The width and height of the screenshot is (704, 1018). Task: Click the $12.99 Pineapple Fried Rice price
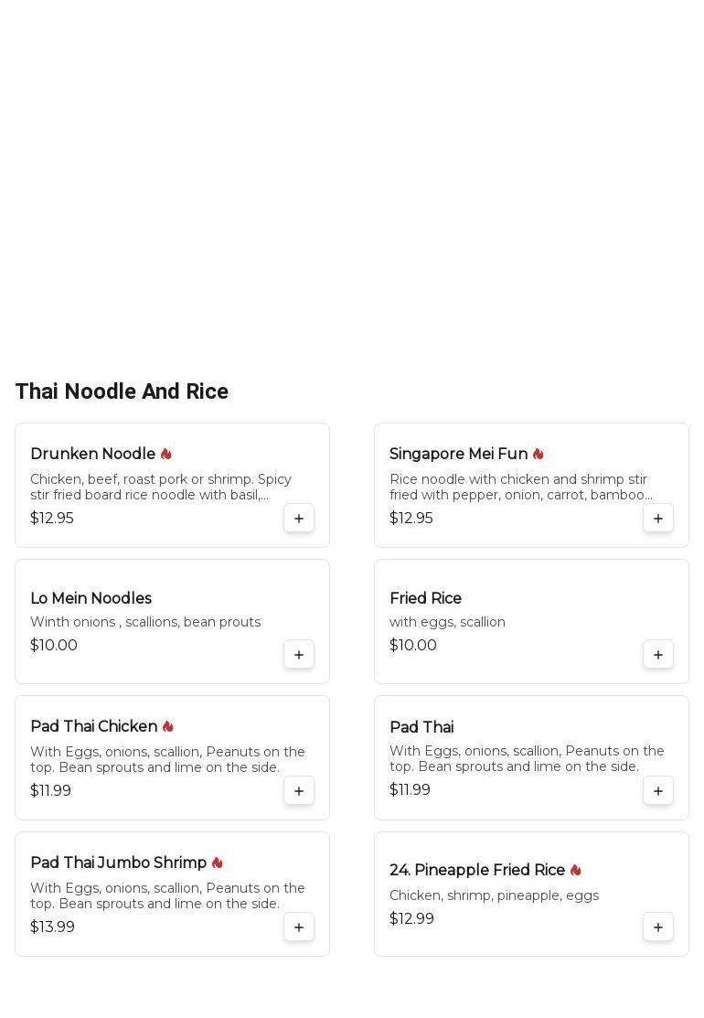pyautogui.click(x=411, y=918)
